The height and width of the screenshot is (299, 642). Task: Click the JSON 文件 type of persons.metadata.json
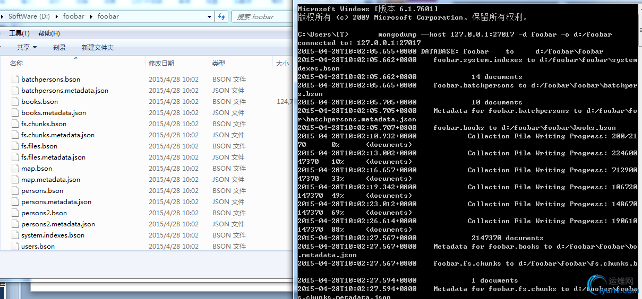click(228, 201)
